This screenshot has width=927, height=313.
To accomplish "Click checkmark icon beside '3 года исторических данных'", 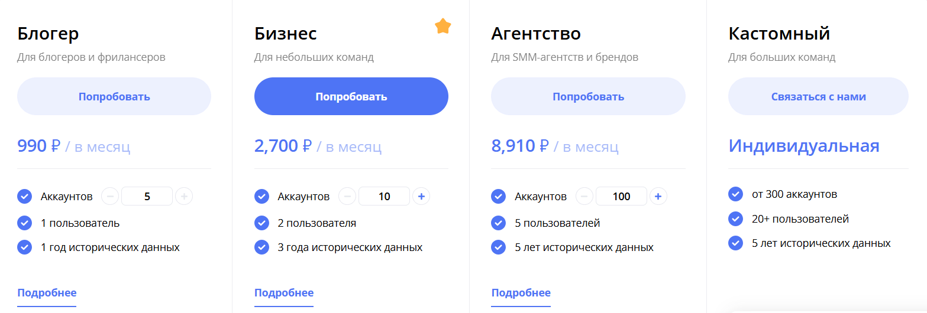I will pyautogui.click(x=261, y=247).
